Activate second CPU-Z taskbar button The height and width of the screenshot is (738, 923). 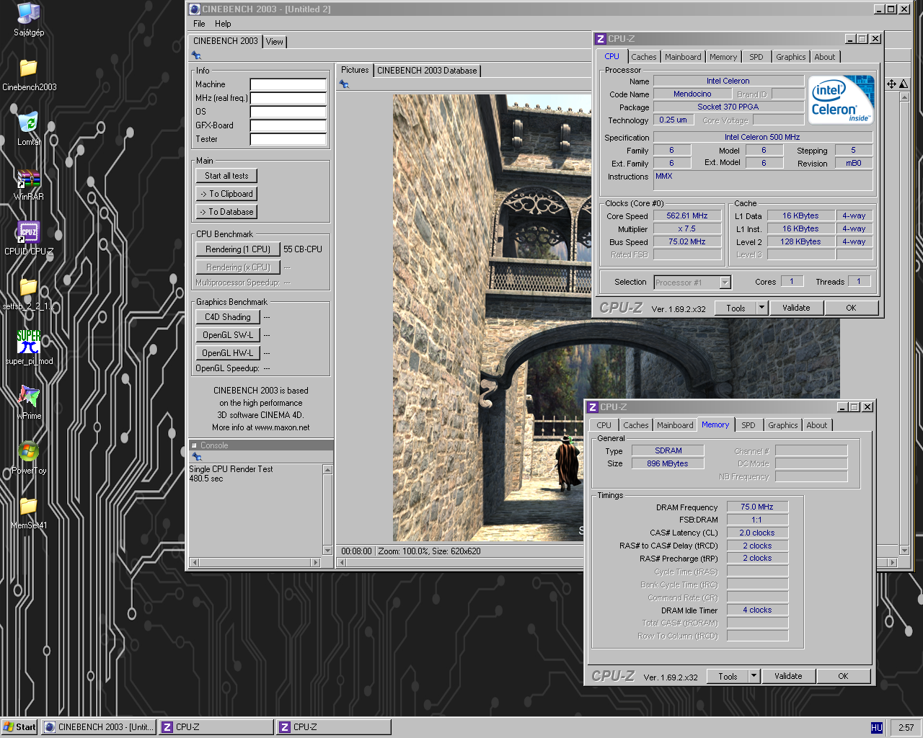[334, 727]
